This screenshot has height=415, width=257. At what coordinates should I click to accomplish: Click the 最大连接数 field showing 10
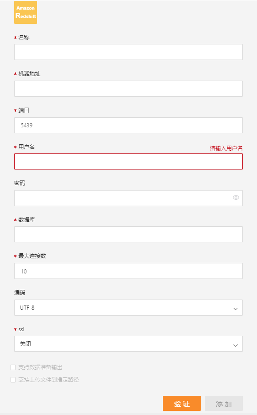128,271
